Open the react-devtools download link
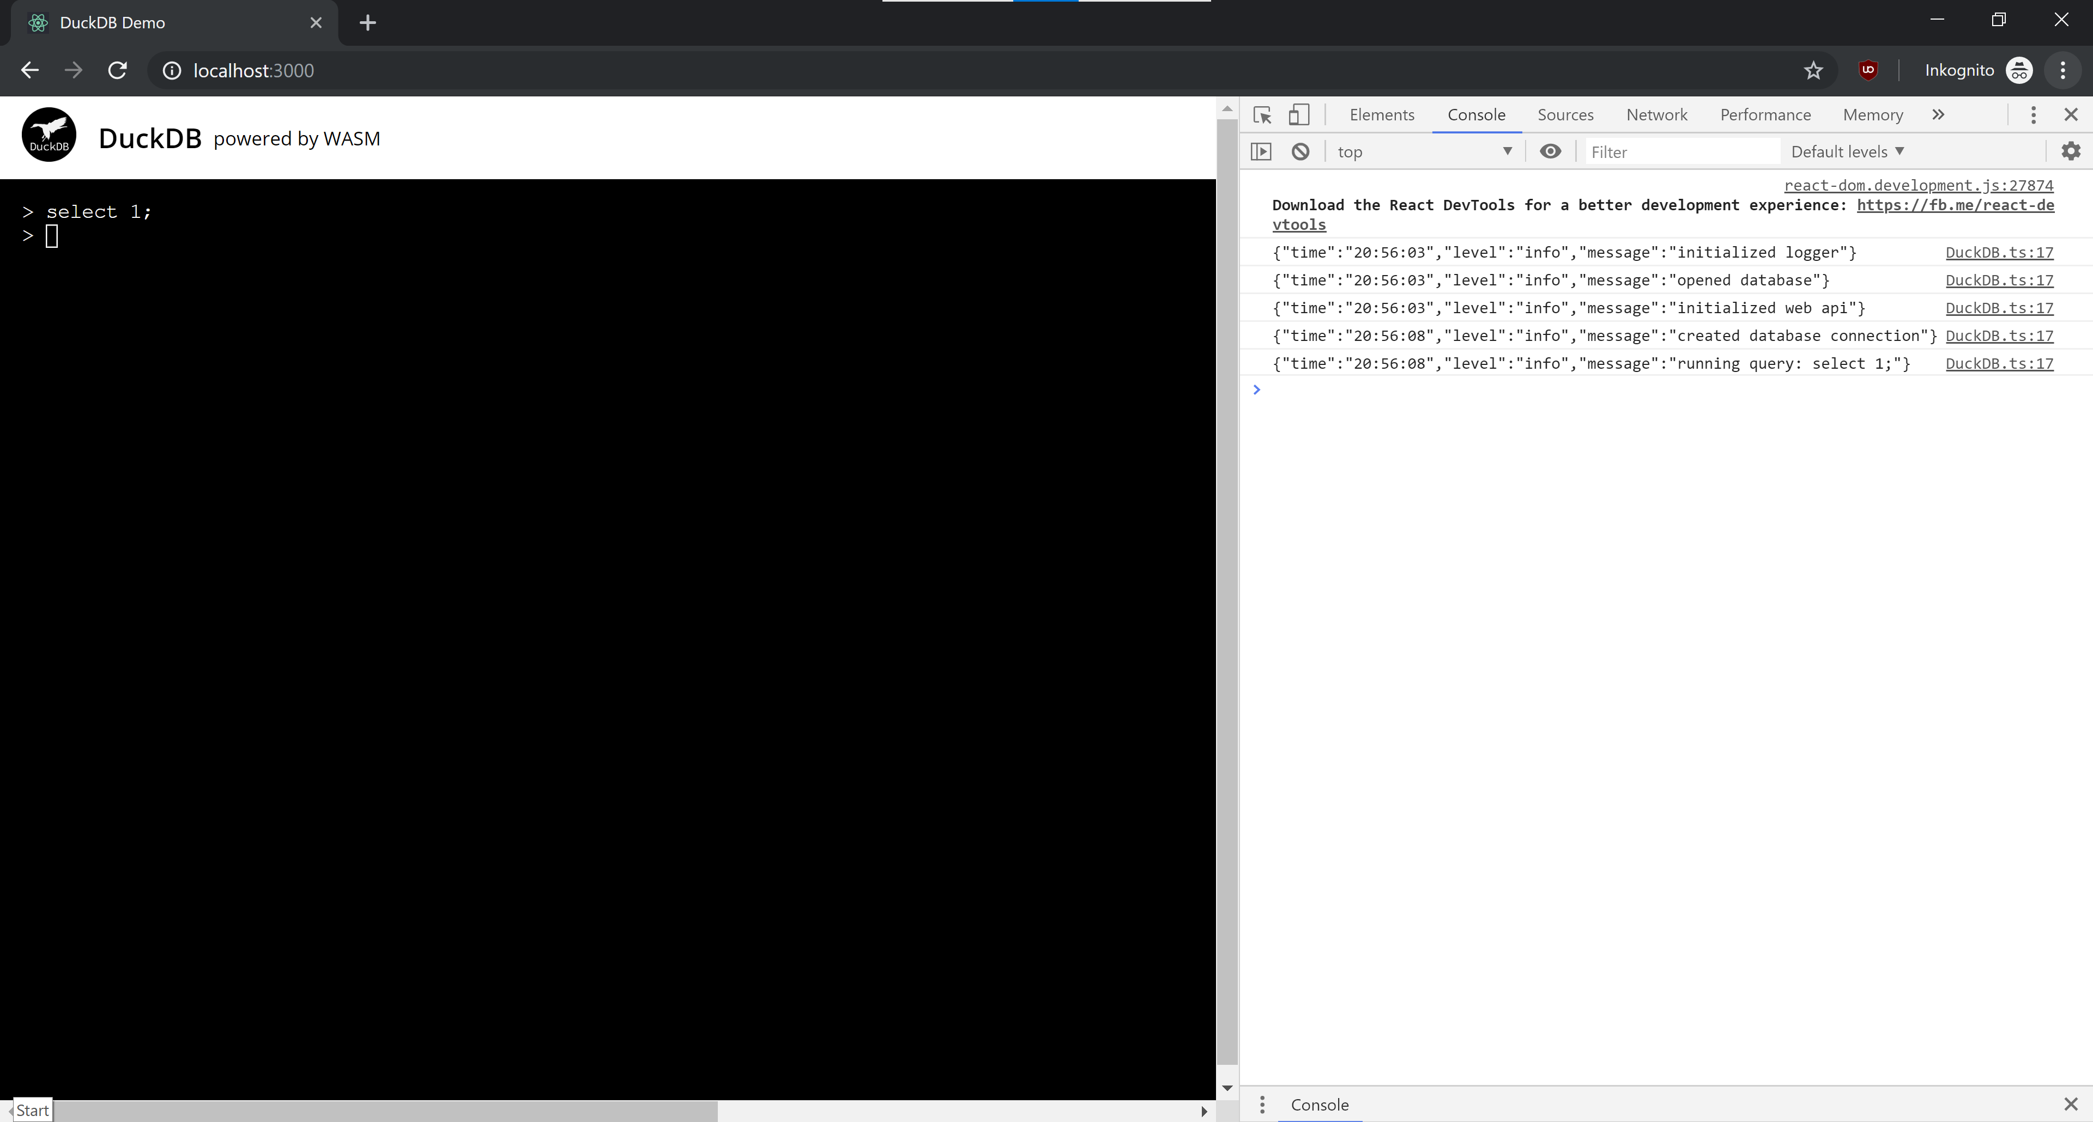This screenshot has height=1122, width=2093. click(x=1955, y=205)
